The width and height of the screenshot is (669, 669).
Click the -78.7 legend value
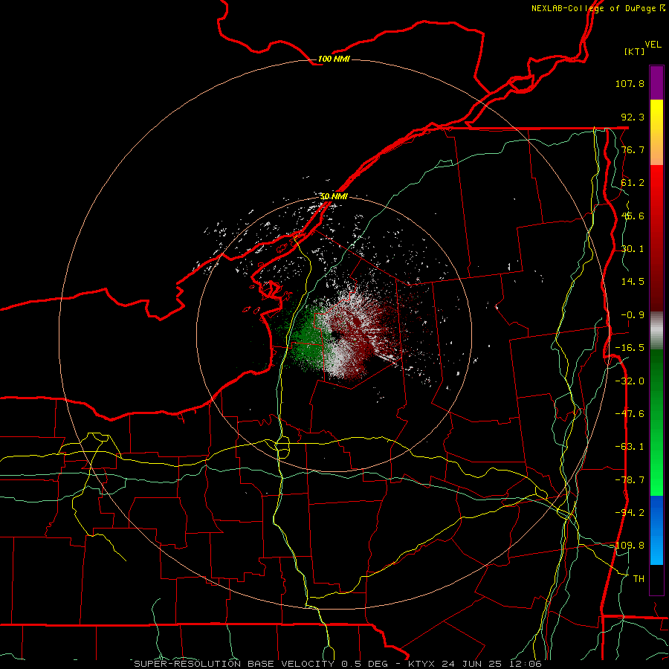(x=630, y=480)
